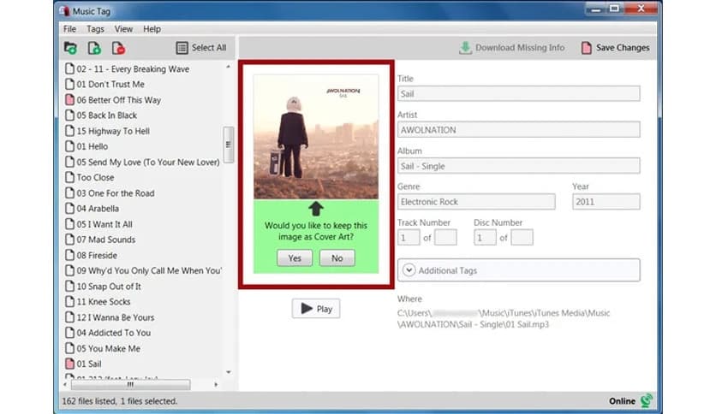Click the Select All label

(209, 47)
